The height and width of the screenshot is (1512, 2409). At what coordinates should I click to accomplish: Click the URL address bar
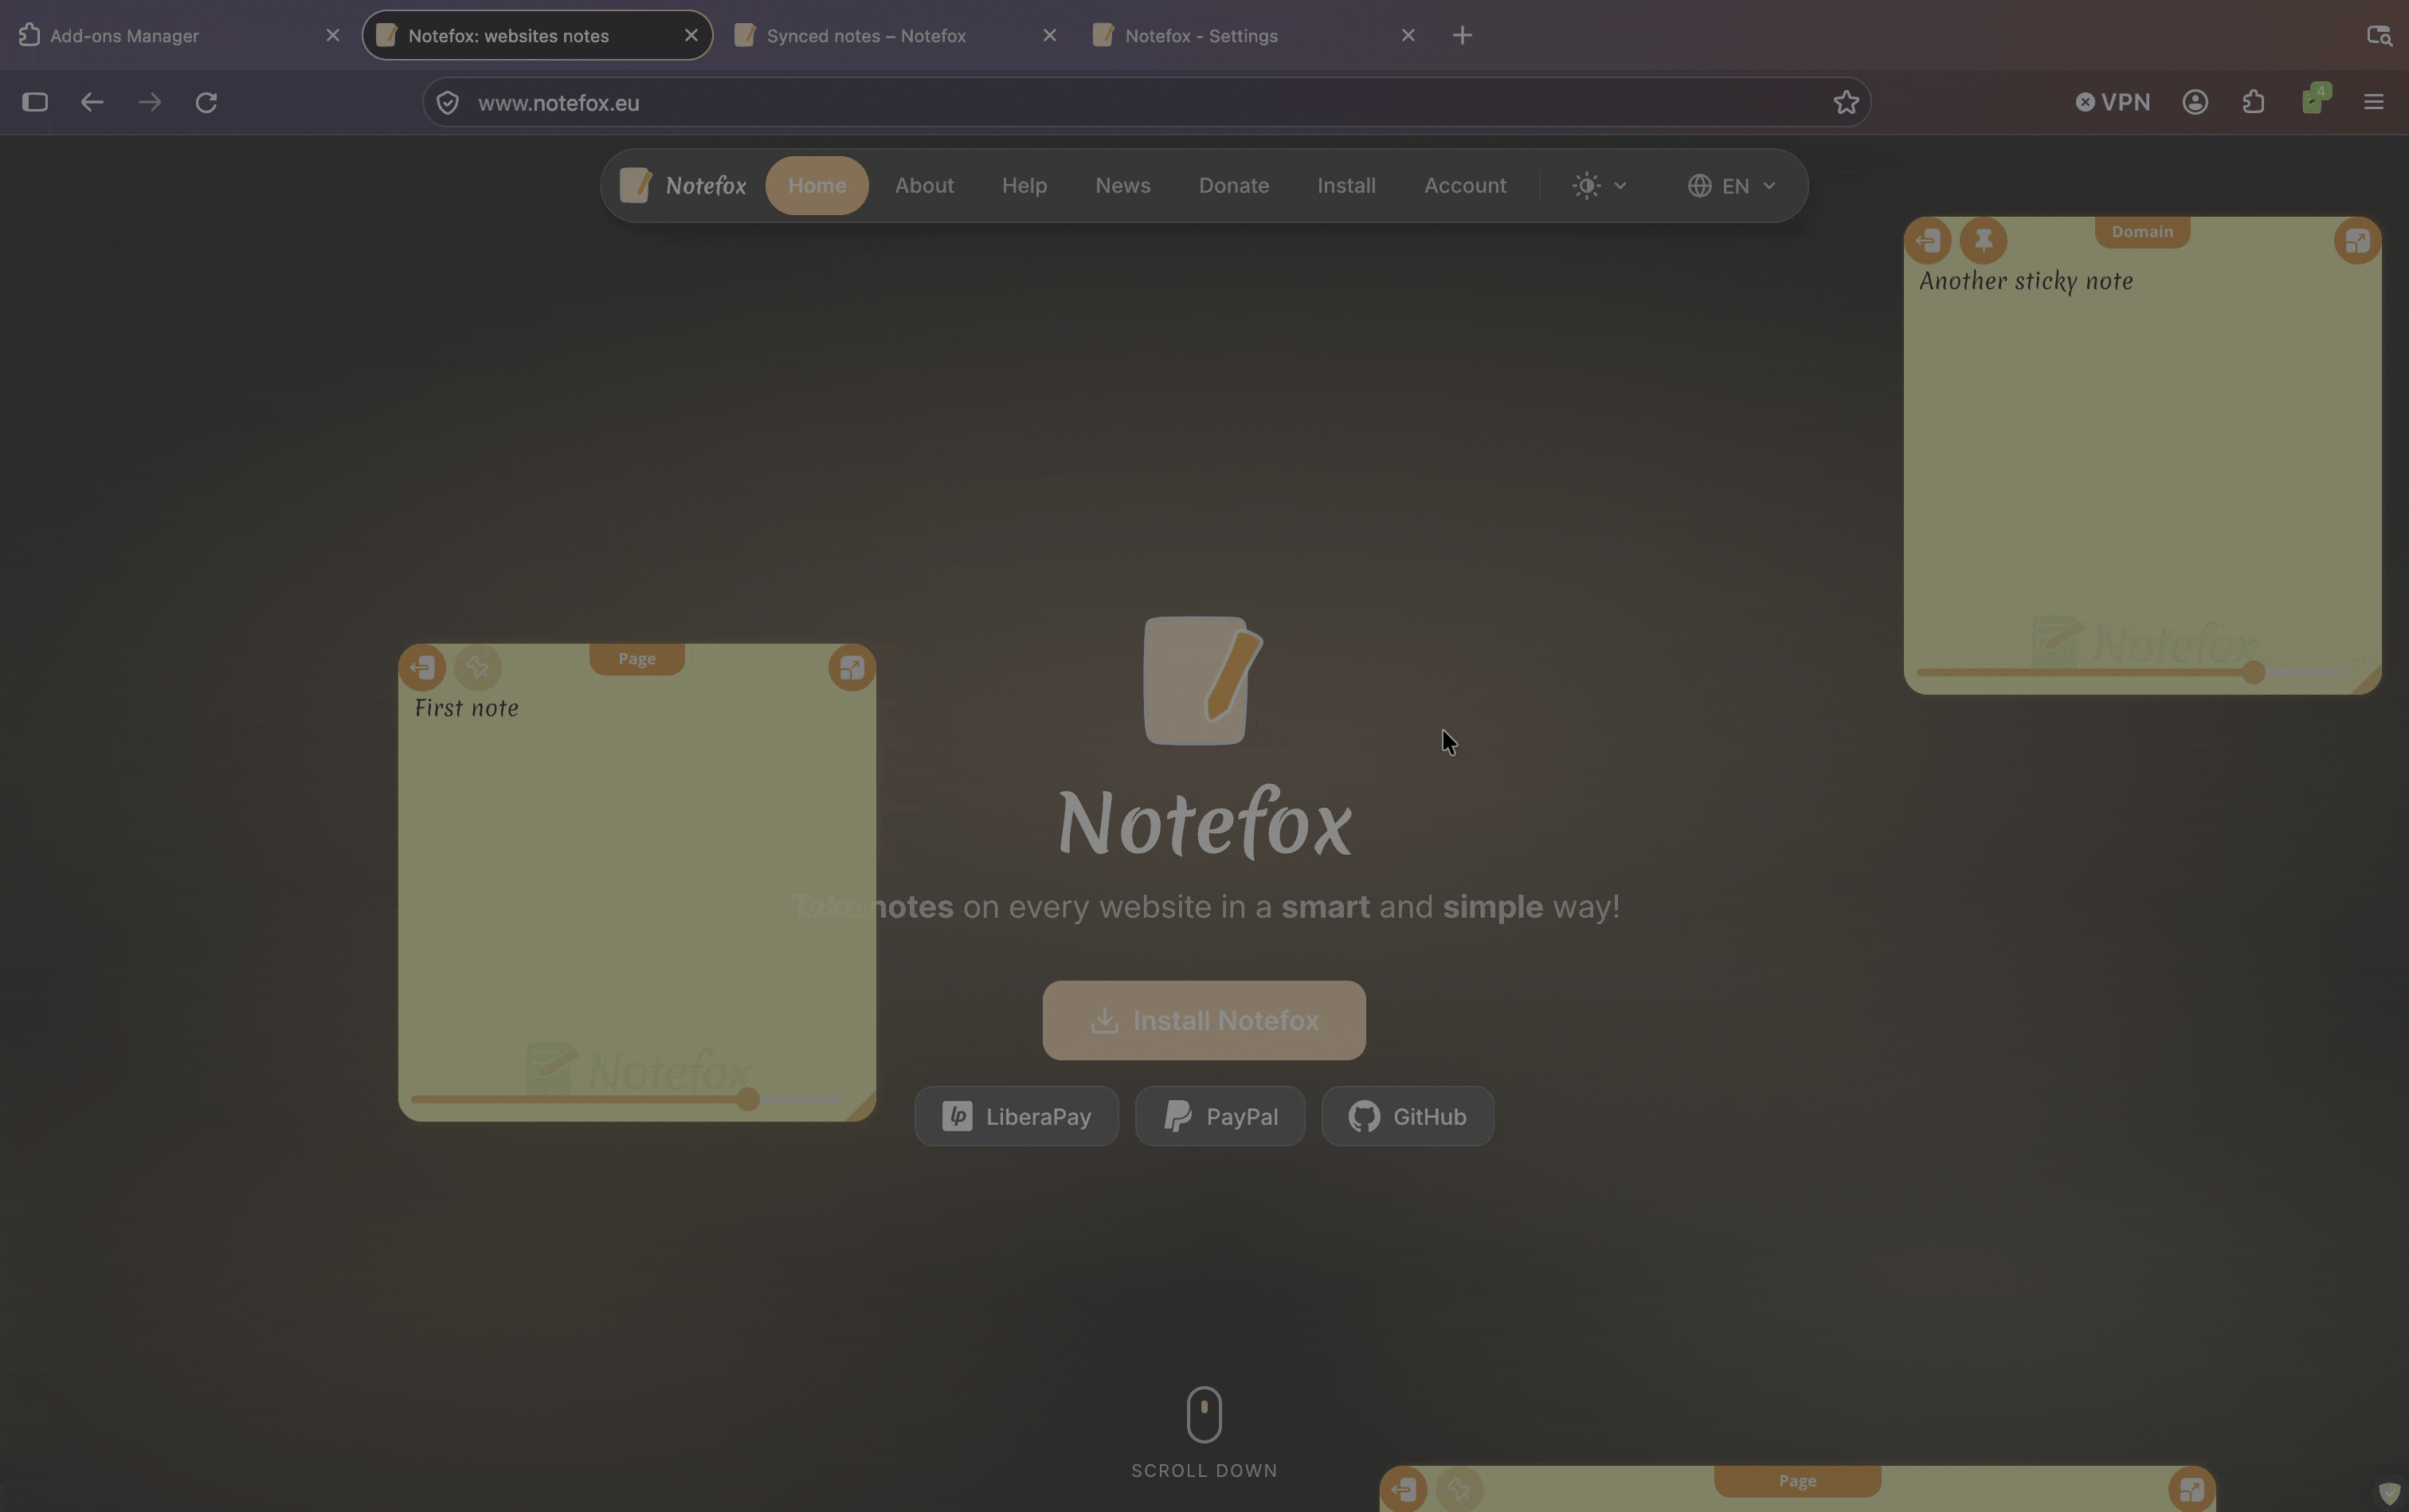click(x=1146, y=102)
